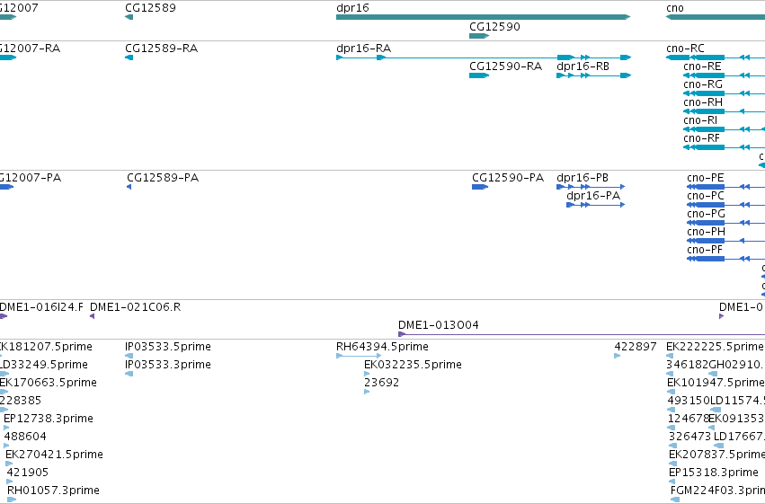Select the dpr16-RB transcript glyph
765x504 pixels.
pos(594,75)
